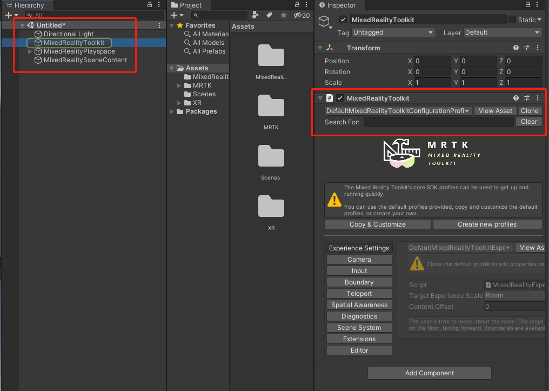Open Transform component presets icon
This screenshot has height=391, width=549.
click(527, 48)
